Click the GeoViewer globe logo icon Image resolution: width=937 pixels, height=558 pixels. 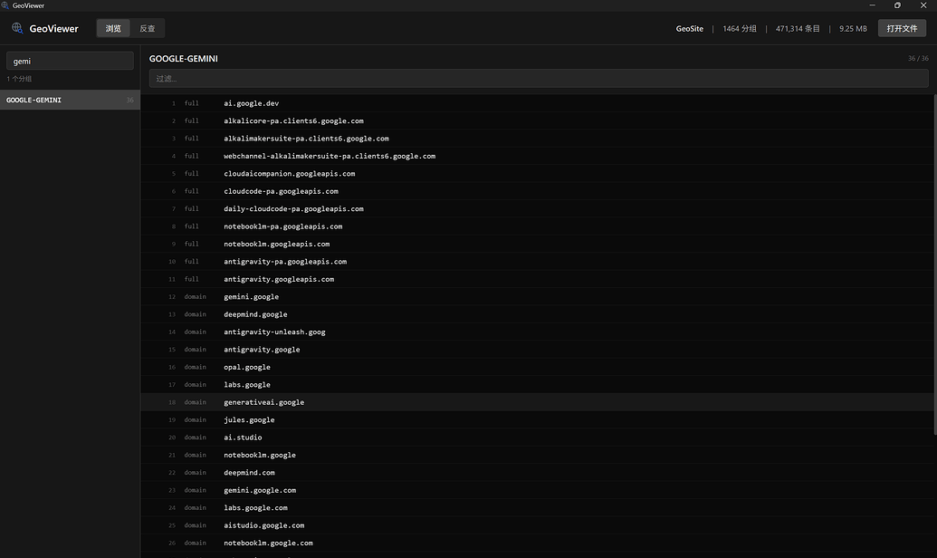point(17,28)
